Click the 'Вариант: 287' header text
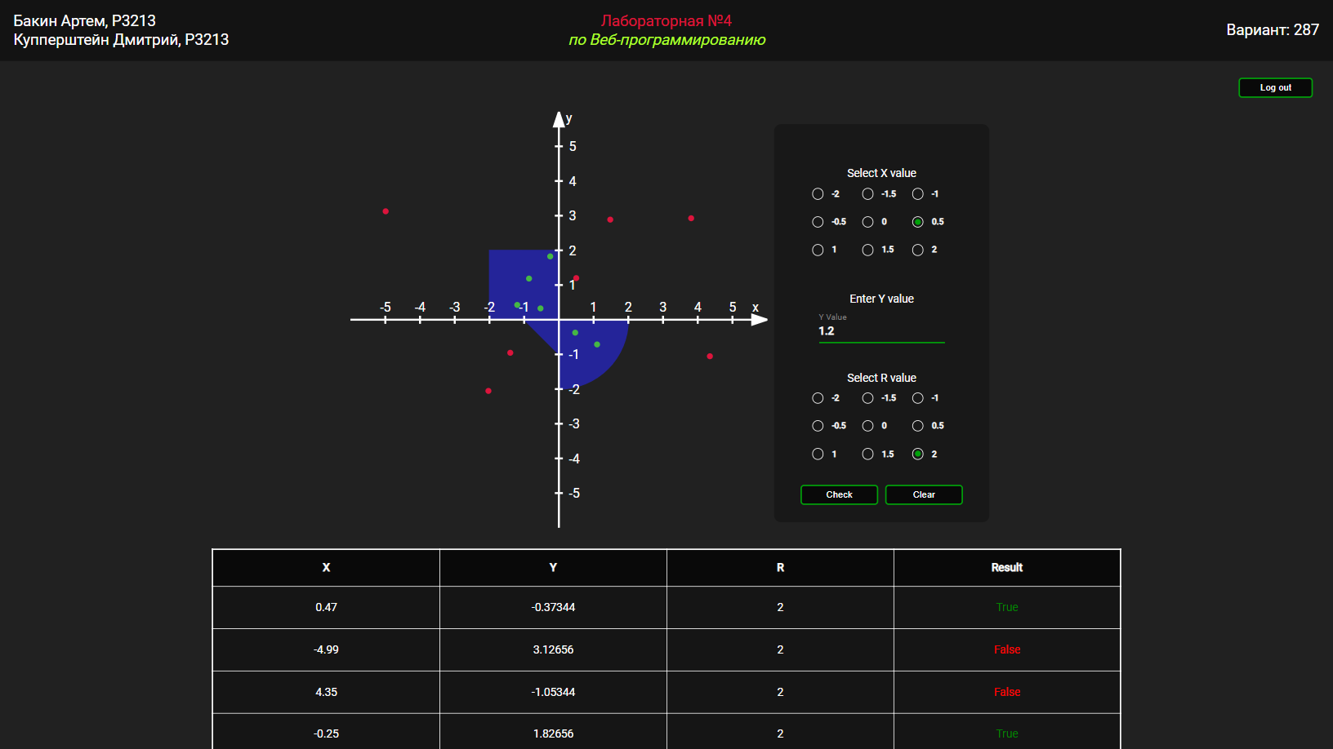This screenshot has height=749, width=1333. click(x=1273, y=30)
